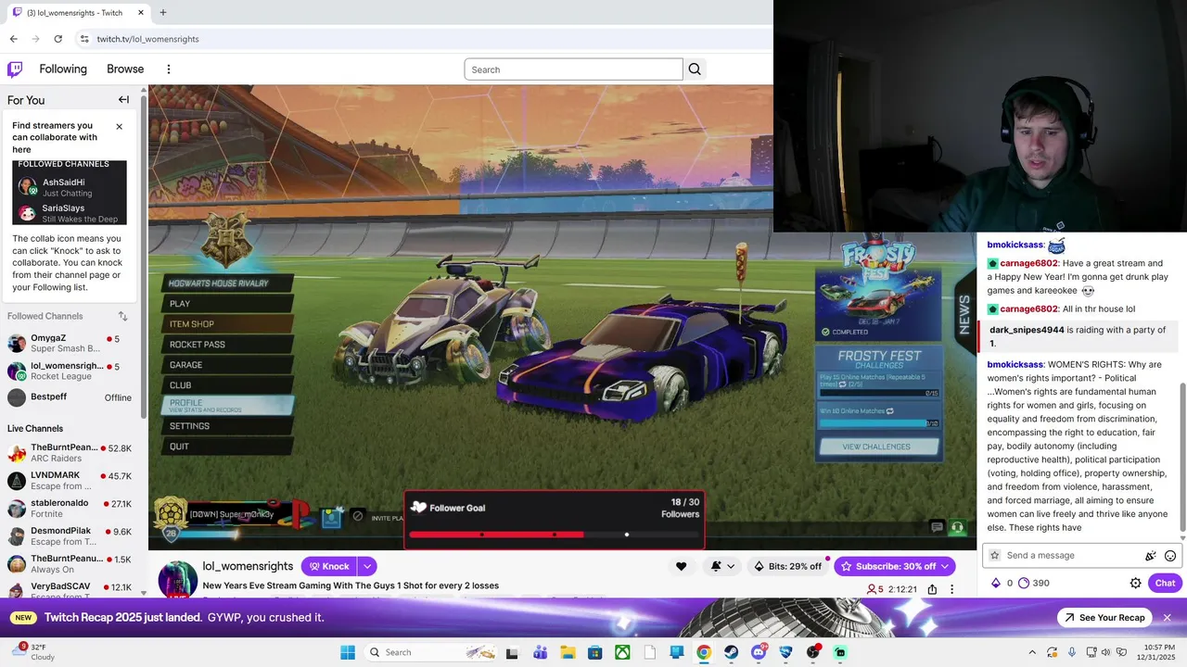The width and height of the screenshot is (1187, 667).
Task: Close the Twitch Recap banner
Action: tap(1168, 618)
